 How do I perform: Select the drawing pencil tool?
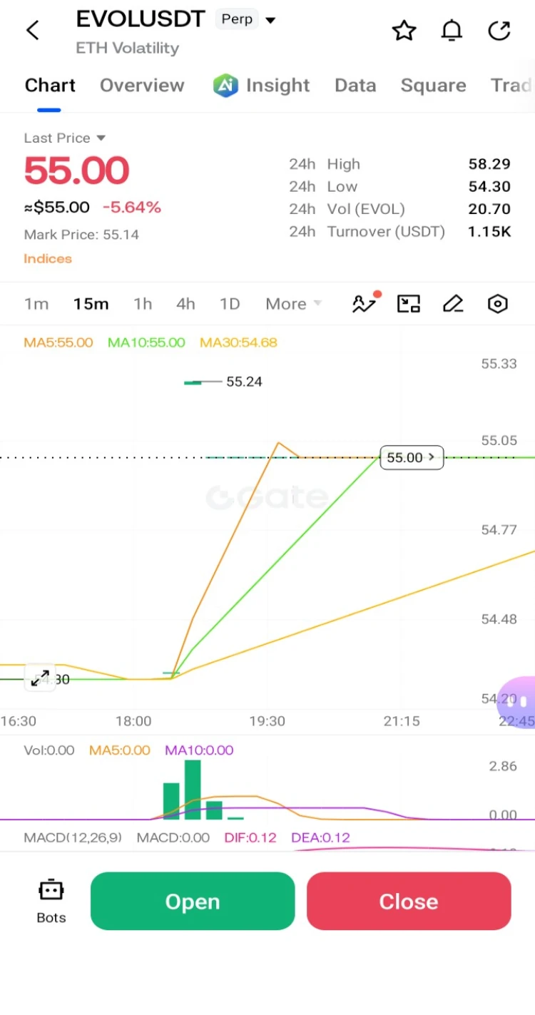click(x=453, y=304)
